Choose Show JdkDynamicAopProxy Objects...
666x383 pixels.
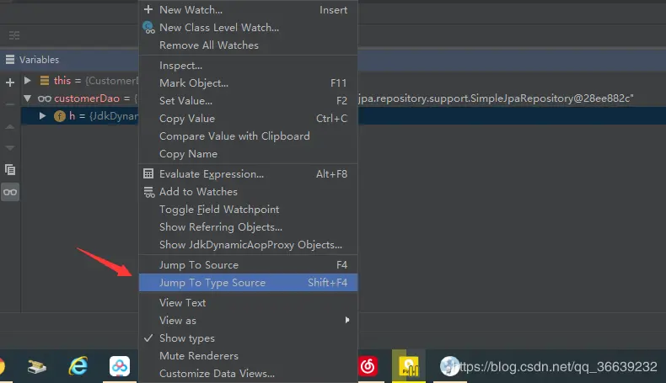248,245
